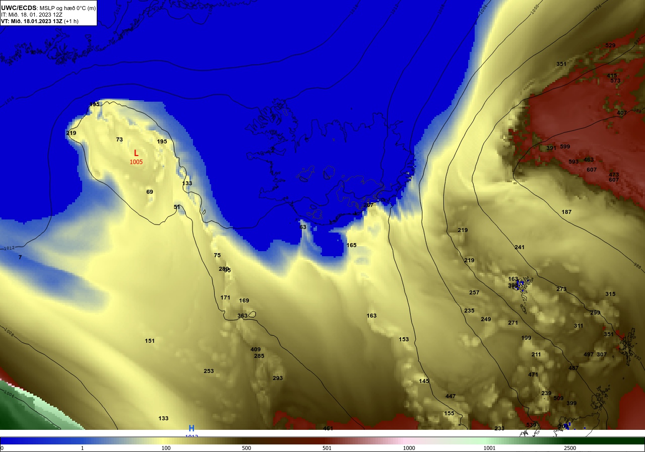Click the height value 165
This screenshot has width=645, height=452.
(351, 246)
